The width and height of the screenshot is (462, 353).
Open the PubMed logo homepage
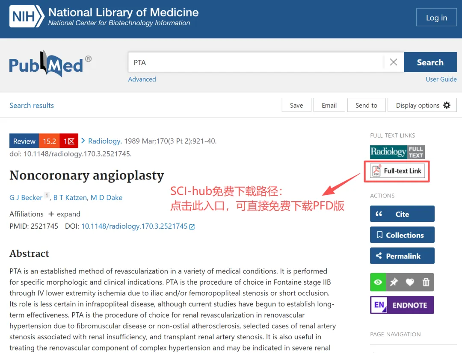click(x=50, y=64)
